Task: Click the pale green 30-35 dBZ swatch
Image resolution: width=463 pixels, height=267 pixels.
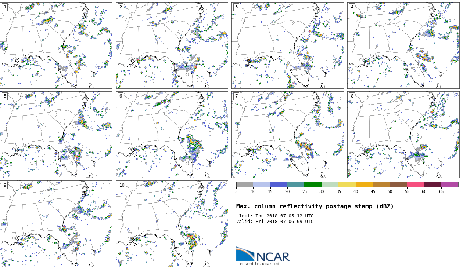Action: (x=330, y=184)
